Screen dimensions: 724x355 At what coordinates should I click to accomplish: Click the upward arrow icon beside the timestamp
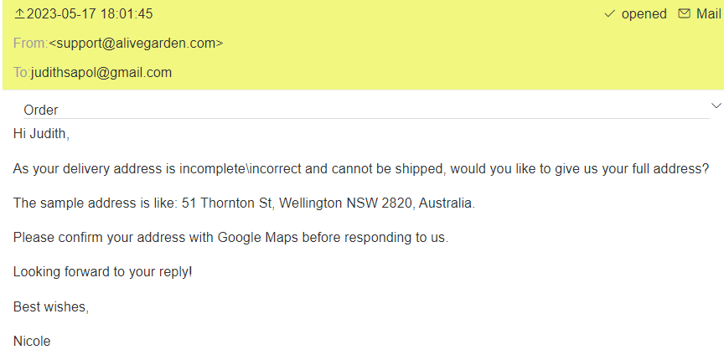[19, 14]
